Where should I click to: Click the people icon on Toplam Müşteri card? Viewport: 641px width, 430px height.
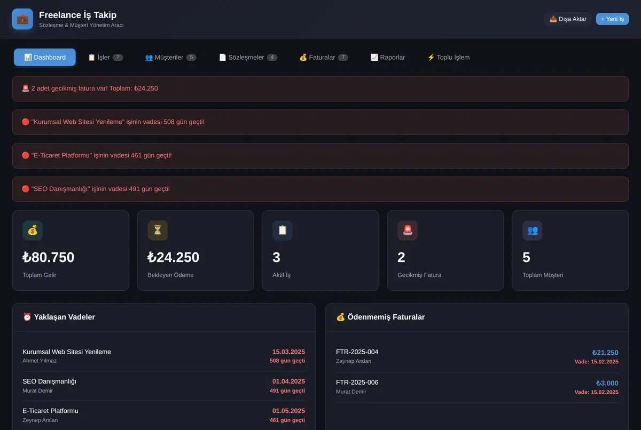point(533,230)
